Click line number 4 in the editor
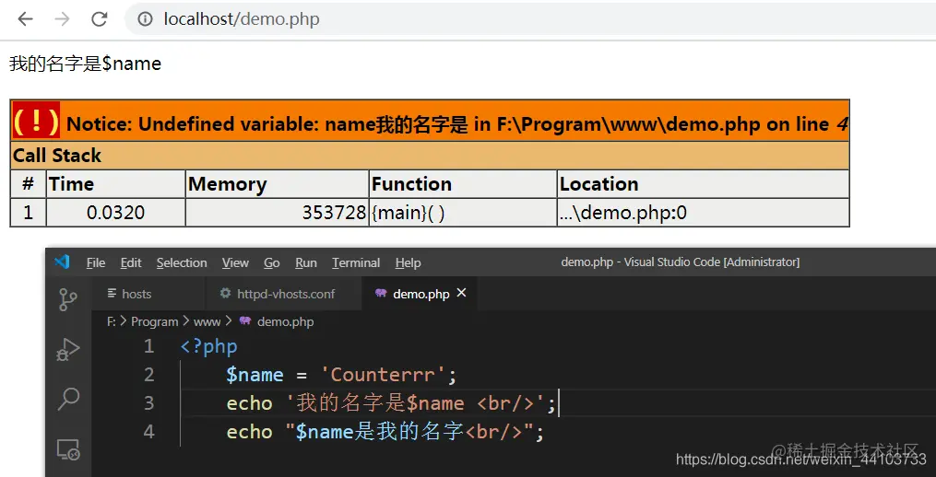Viewport: 936px width, 477px height. coord(149,432)
